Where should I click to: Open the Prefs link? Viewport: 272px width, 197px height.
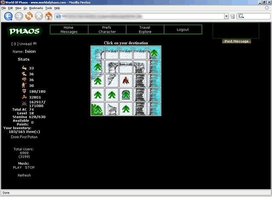pyautogui.click(x=107, y=28)
